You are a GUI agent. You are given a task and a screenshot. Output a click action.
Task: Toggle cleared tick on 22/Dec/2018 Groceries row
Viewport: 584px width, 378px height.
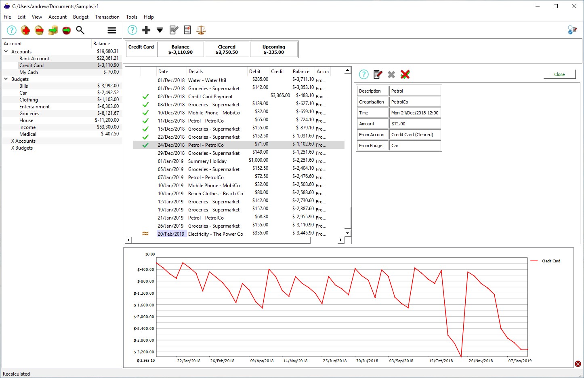pos(145,137)
